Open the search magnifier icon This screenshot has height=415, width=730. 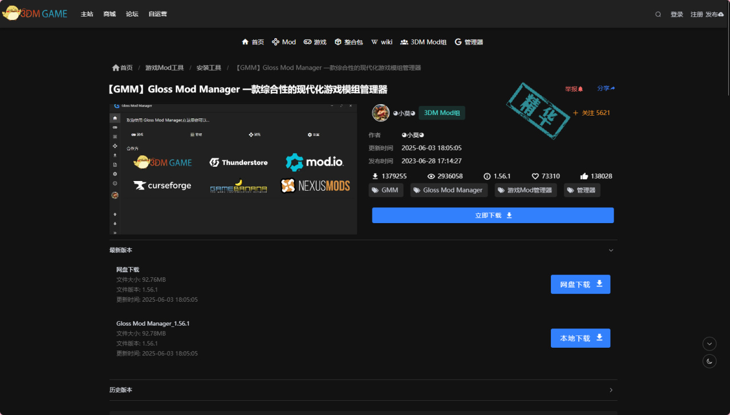click(658, 14)
